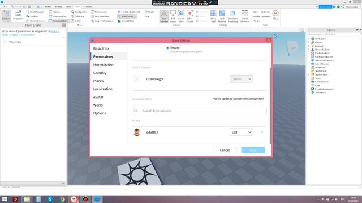The image size is (362, 203).
Task: Clear the stats display
Action: [x=275, y=15]
